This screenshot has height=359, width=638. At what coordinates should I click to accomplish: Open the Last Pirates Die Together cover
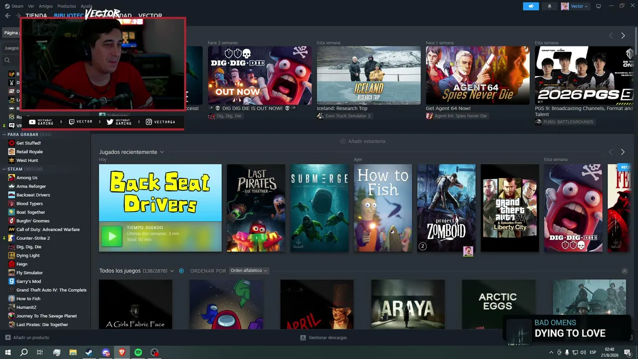tap(256, 208)
